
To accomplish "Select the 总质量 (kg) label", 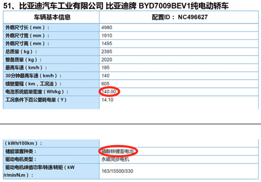I will click(22, 52).
